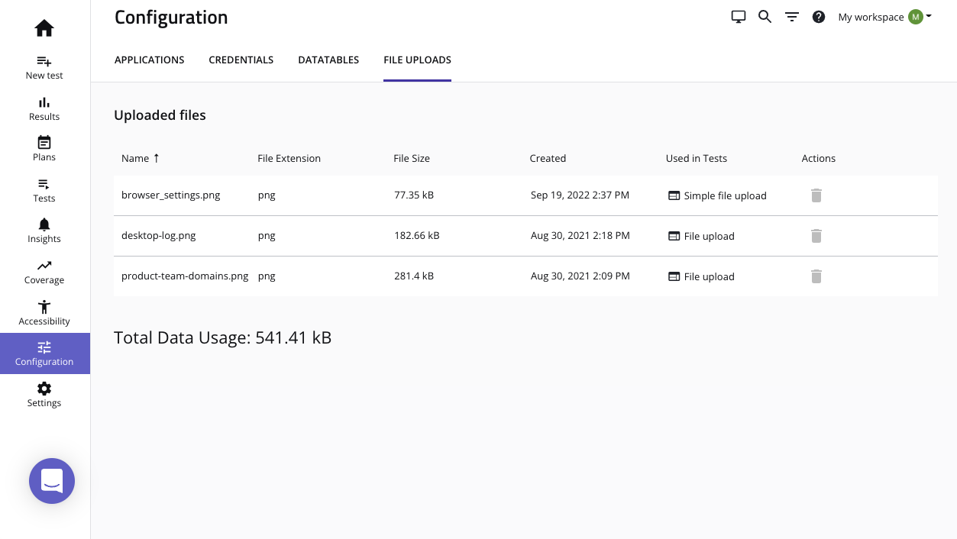Screen dimensions: 957x539
Task: Open the chat support widget
Action: click(52, 481)
